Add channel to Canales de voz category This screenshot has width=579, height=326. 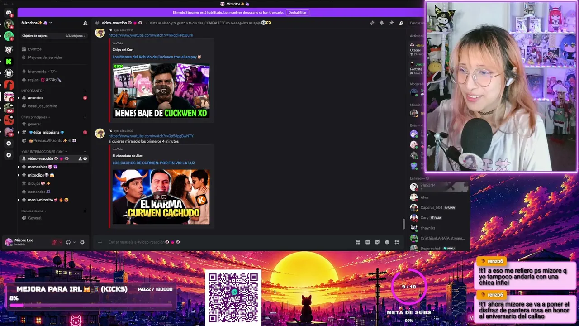[85, 211]
